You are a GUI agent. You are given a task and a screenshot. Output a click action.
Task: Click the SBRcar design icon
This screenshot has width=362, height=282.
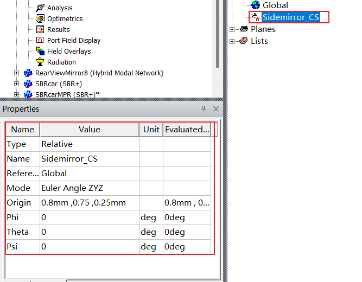point(28,84)
